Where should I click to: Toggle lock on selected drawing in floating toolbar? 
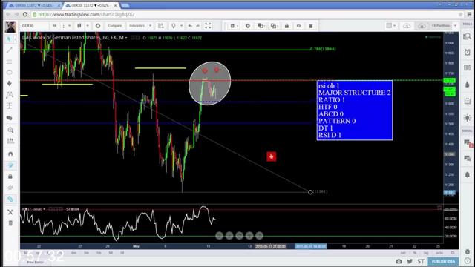pos(286,26)
